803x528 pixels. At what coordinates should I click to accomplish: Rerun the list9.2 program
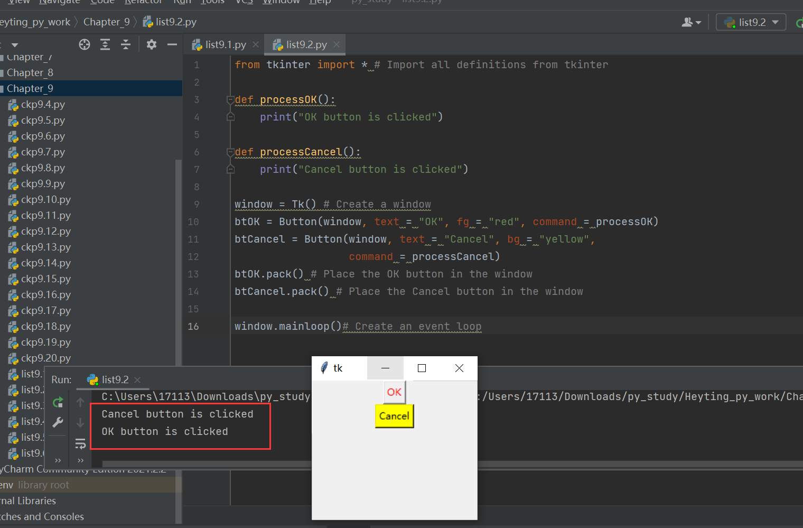tap(58, 402)
